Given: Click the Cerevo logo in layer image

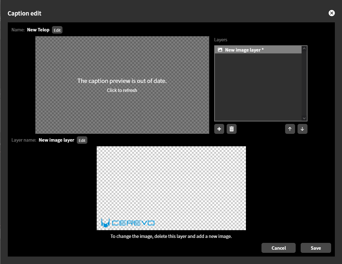Looking at the screenshot, I should point(128,223).
